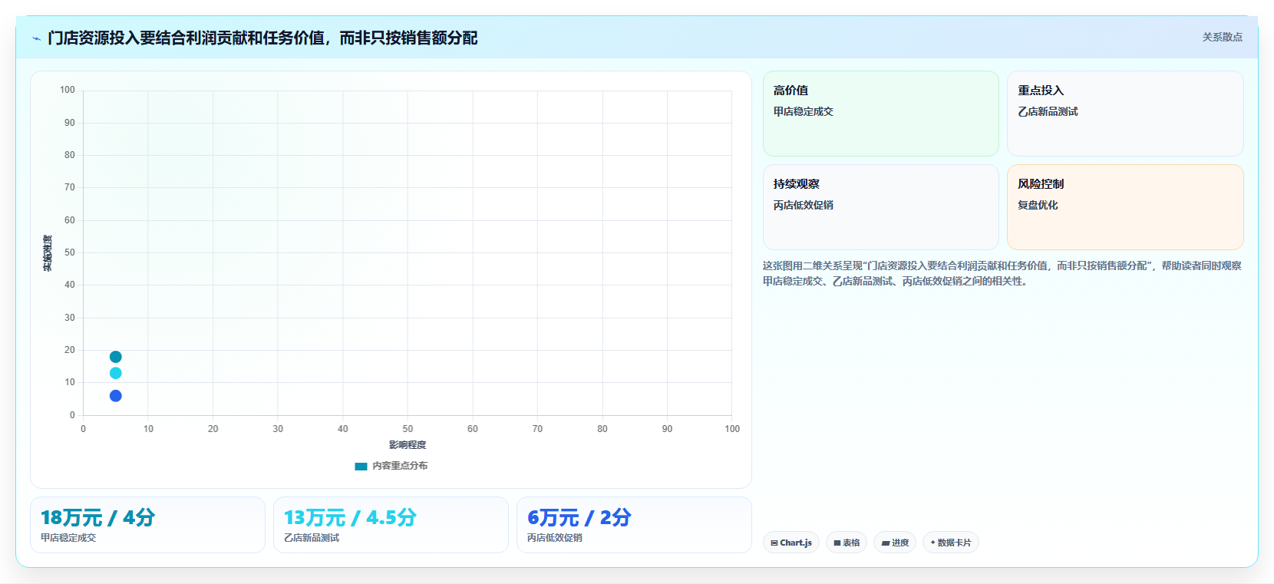Screen dimensions: 1274x584
Task: Click the blue scatter point near 6
Action: point(116,396)
